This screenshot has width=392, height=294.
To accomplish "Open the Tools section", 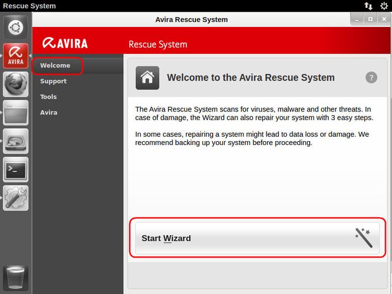I will (x=49, y=97).
